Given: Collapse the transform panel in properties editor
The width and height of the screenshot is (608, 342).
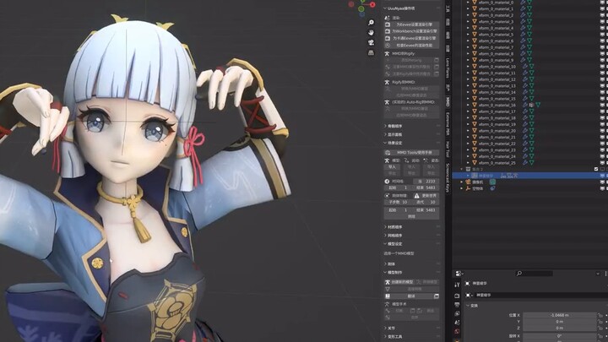Looking at the screenshot, I should (x=468, y=306).
